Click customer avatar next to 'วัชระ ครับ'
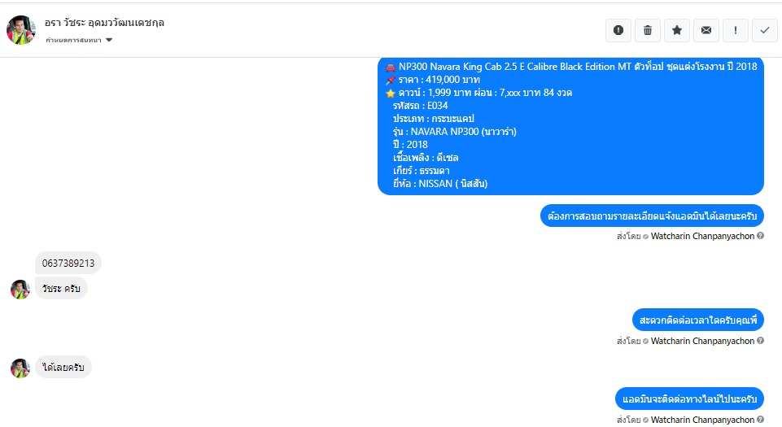782x427 pixels. 20,290
